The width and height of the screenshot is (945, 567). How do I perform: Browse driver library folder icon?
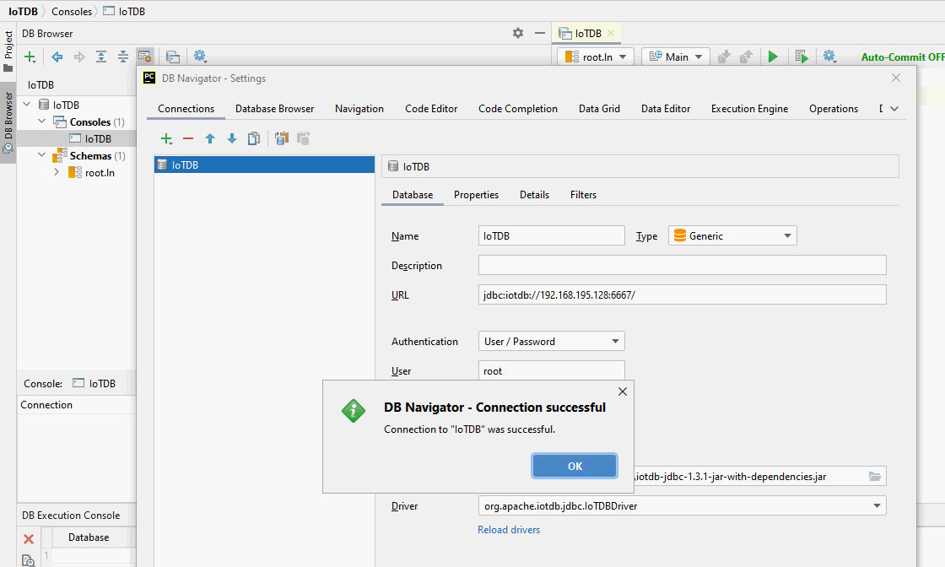pos(874,476)
